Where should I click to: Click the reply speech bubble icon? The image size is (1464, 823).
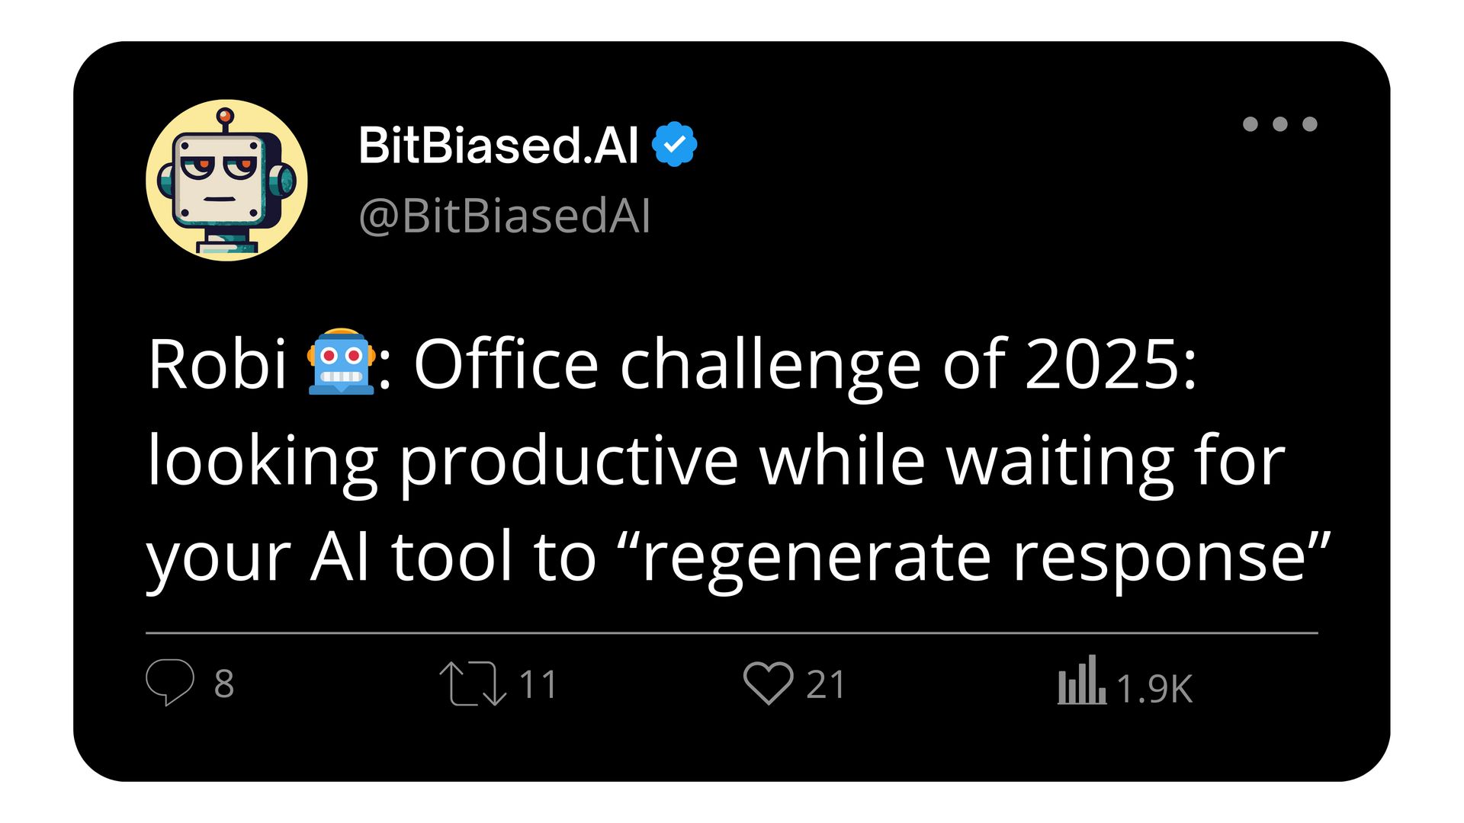click(x=170, y=682)
